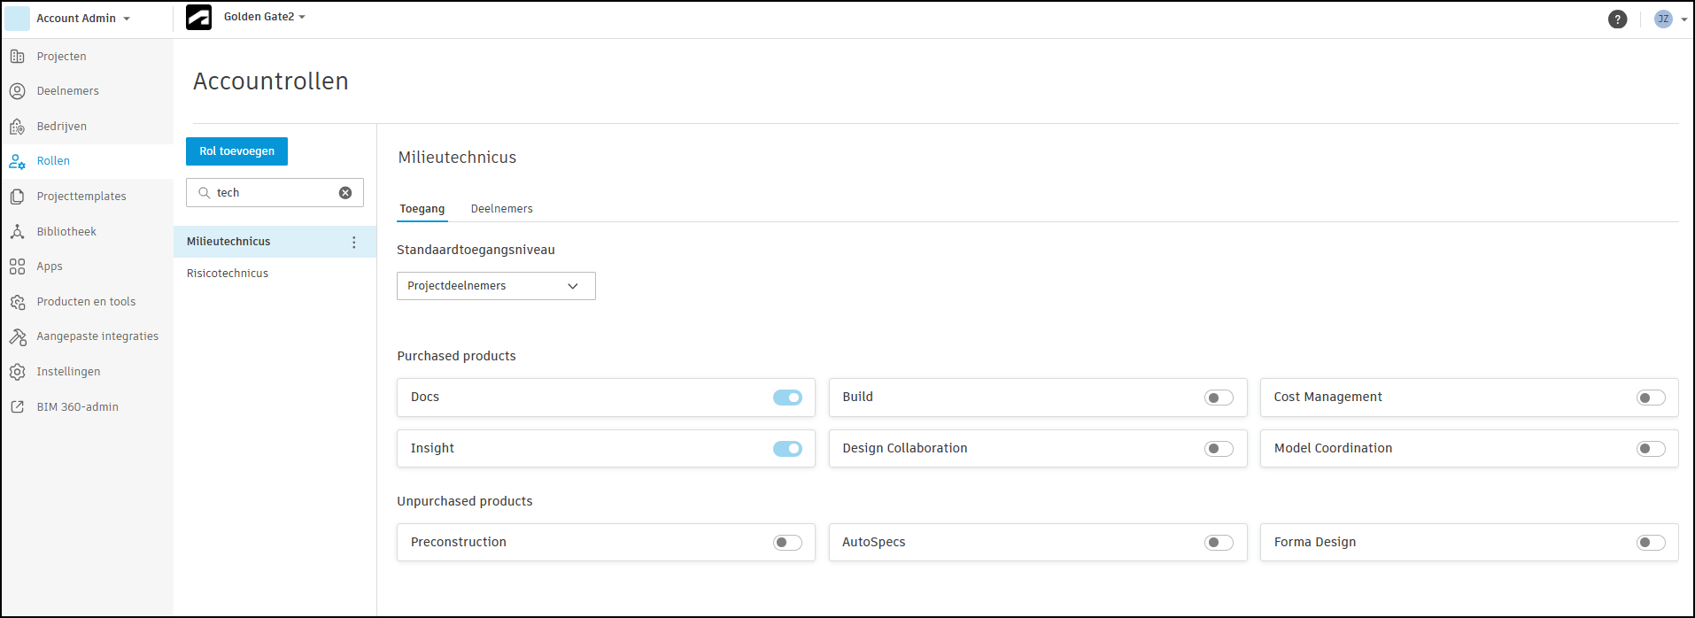1695x618 pixels.
Task: Clear the tech search with X icon
Action: coord(345,193)
